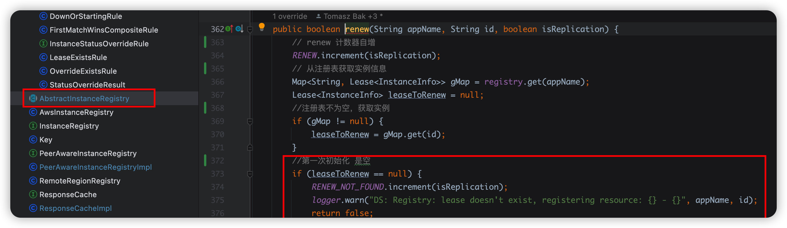The image size is (787, 228).
Task: Click the ResponseCacheImpl class icon
Action: pos(33,208)
